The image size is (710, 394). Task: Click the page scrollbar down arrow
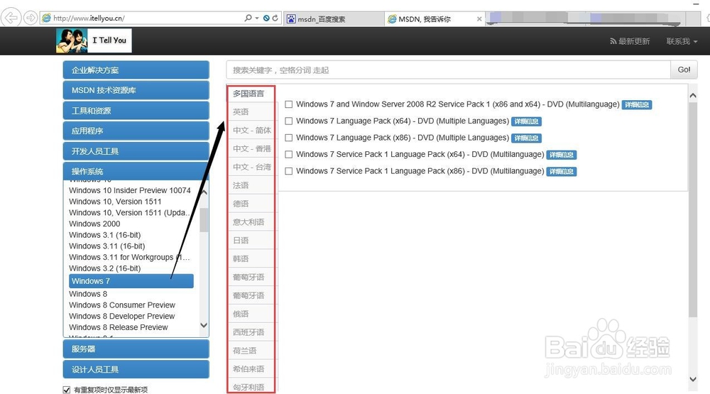point(693,379)
